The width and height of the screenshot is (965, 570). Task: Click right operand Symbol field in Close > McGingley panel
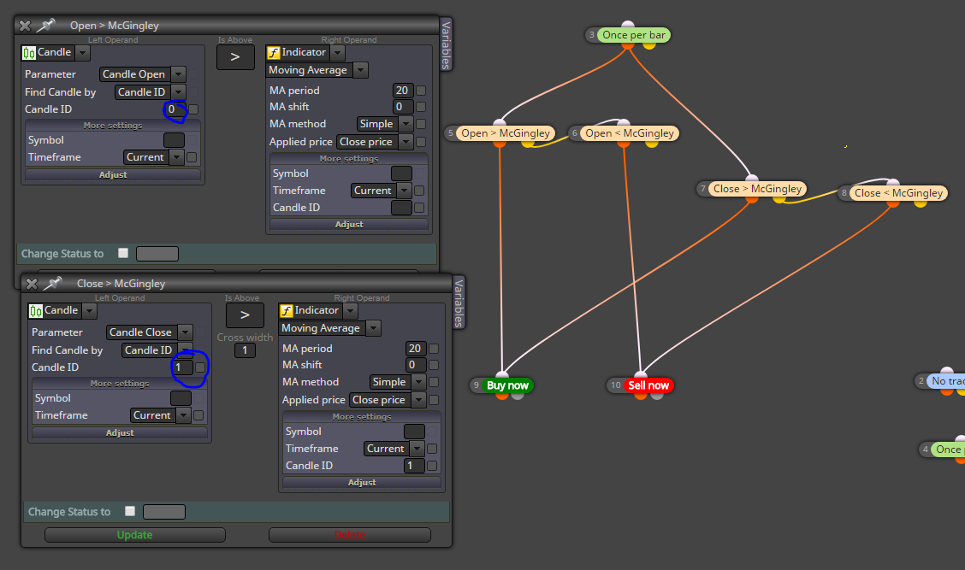[414, 432]
